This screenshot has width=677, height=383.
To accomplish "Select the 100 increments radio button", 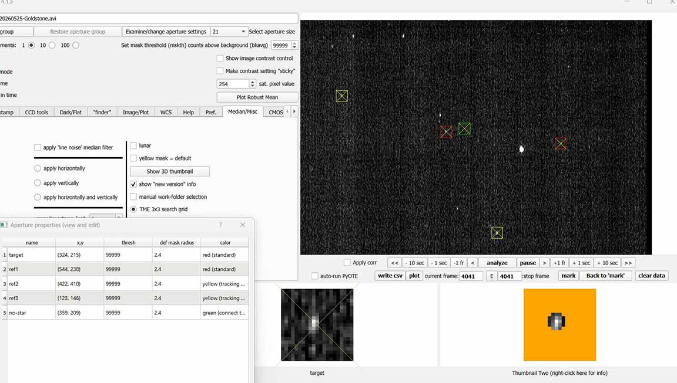I will [76, 45].
